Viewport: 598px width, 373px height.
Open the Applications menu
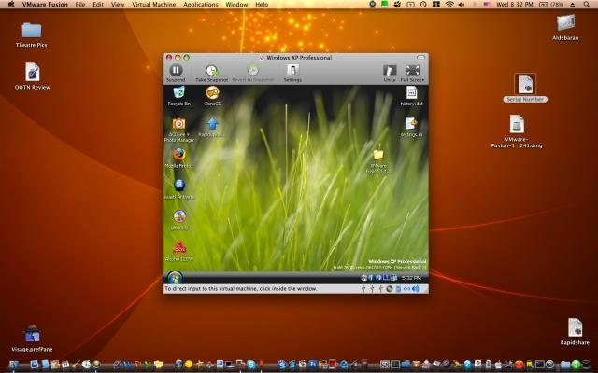pos(201,5)
